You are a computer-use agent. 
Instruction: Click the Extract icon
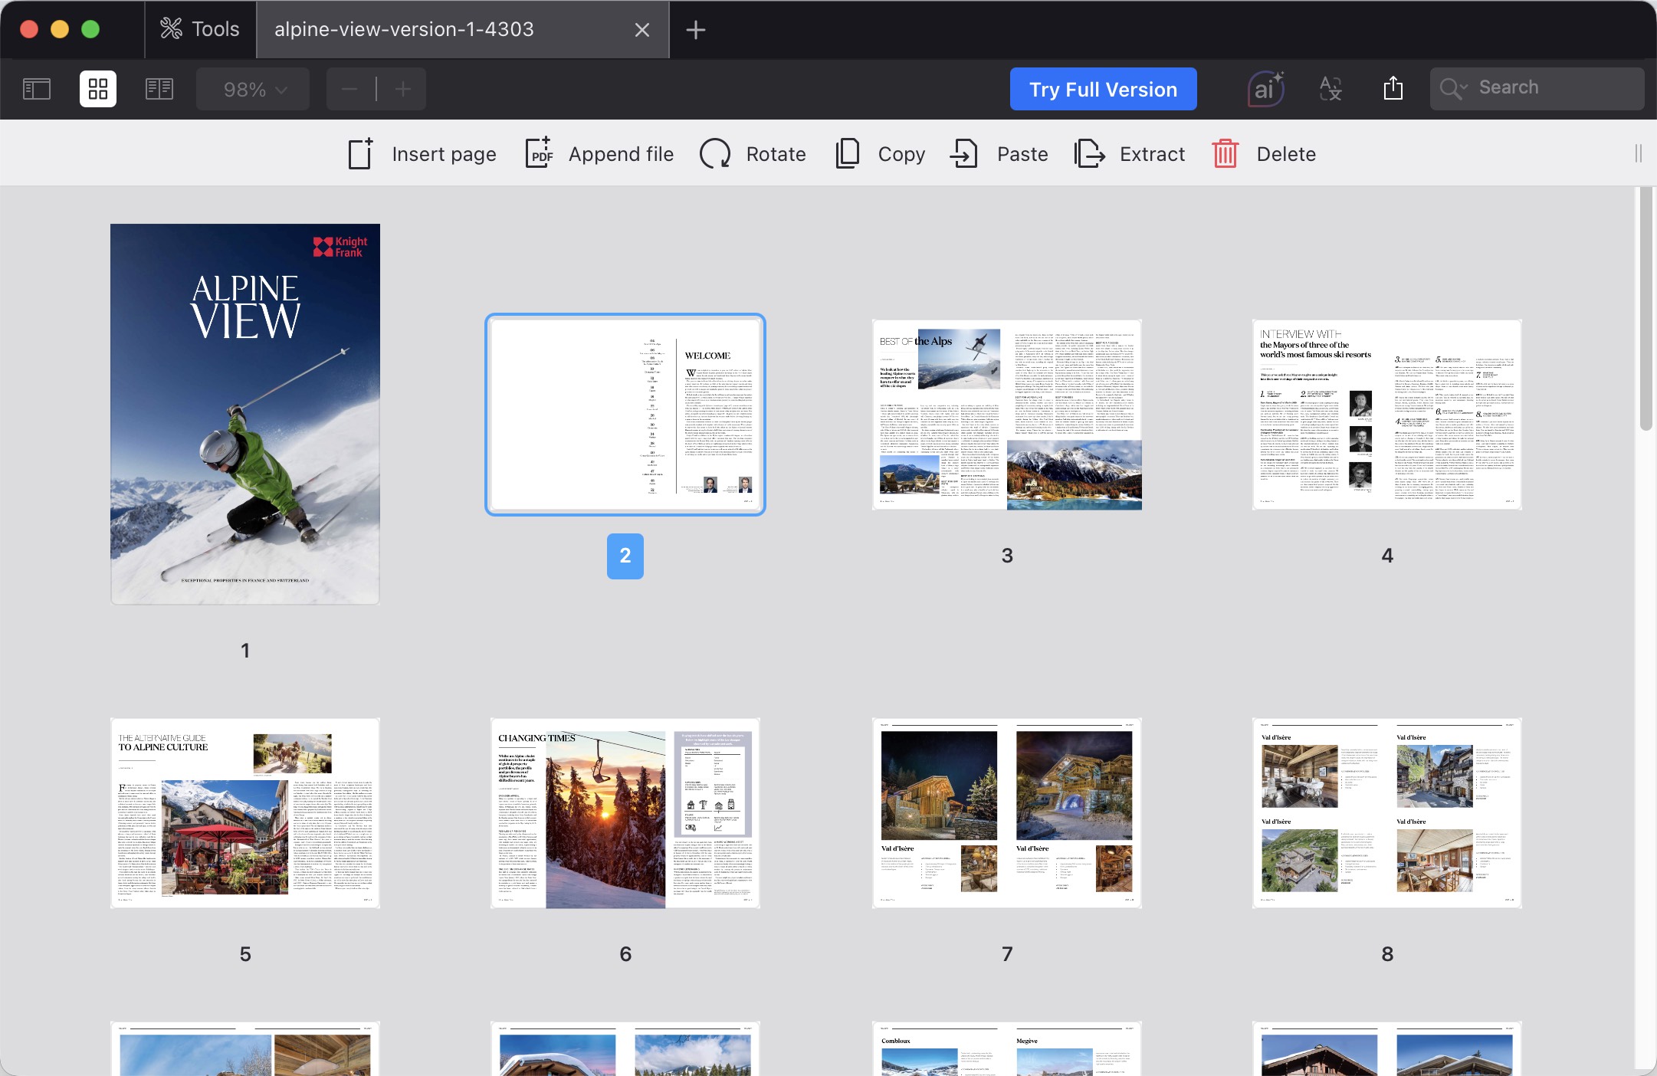(x=1089, y=153)
